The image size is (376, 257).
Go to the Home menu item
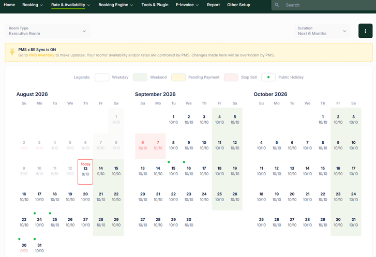[x=9, y=5]
